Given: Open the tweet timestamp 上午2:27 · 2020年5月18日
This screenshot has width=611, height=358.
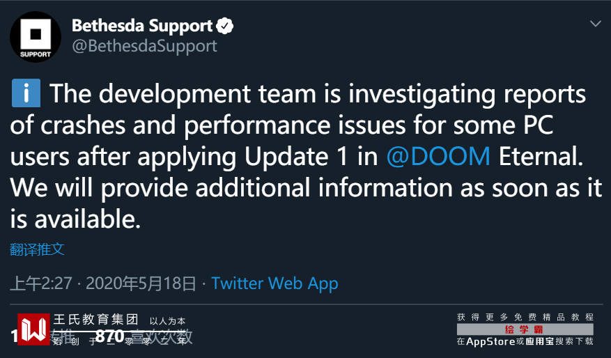Looking at the screenshot, I should [103, 283].
